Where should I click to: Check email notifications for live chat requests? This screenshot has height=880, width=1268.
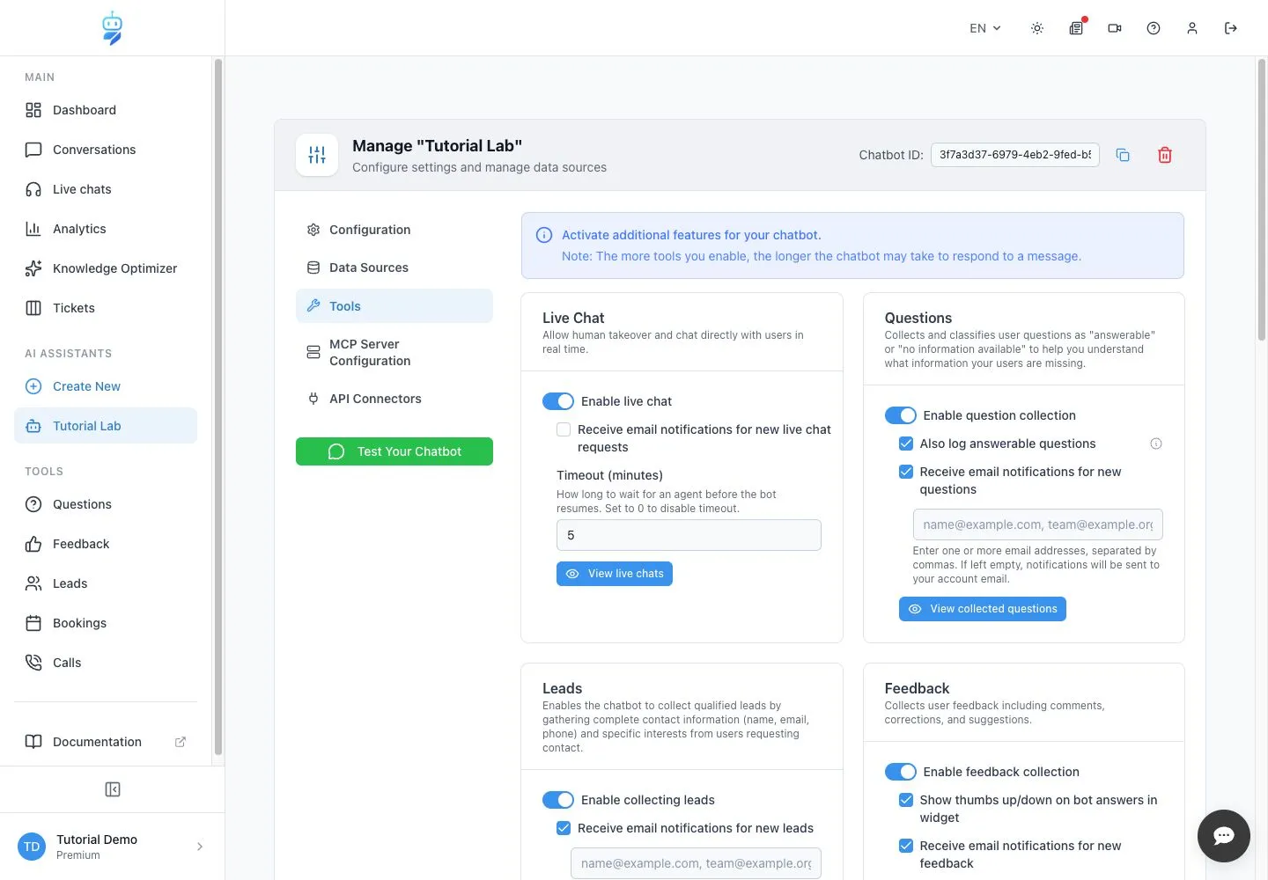pos(564,429)
